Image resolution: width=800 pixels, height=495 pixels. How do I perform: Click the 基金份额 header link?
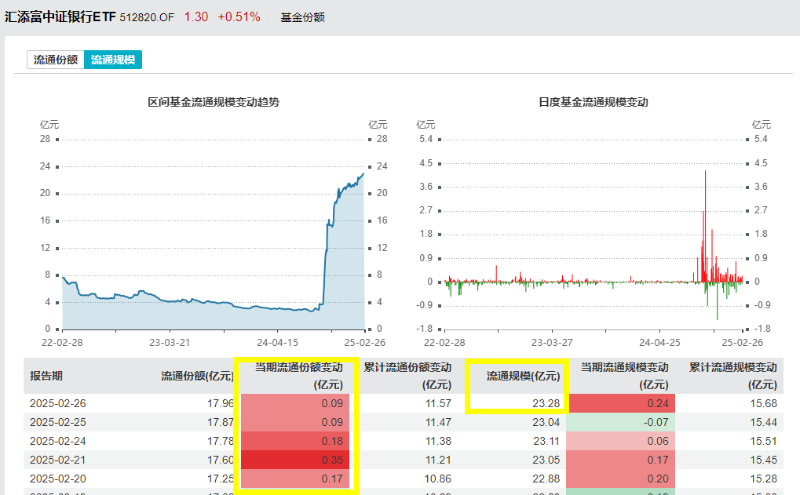[x=302, y=17]
